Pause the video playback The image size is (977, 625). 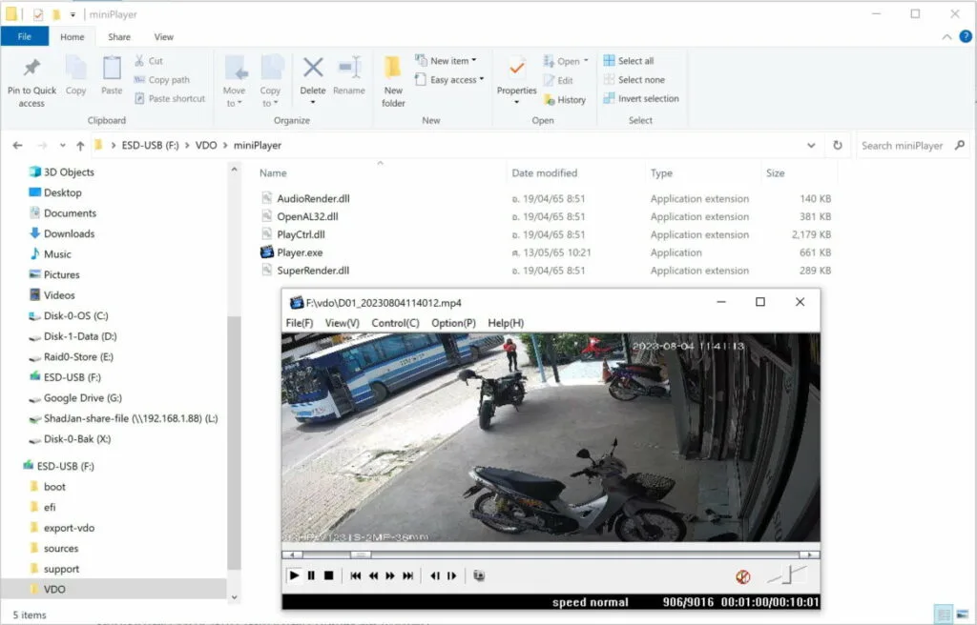pyautogui.click(x=313, y=575)
